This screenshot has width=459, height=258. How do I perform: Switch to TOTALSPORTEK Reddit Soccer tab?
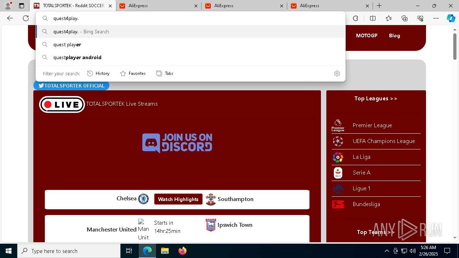[73, 6]
